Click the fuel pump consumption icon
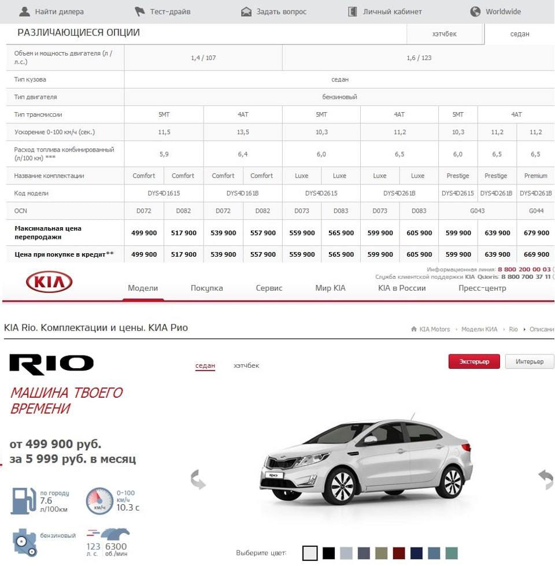Image resolution: width=555 pixels, height=566 pixels. pyautogui.click(x=24, y=501)
